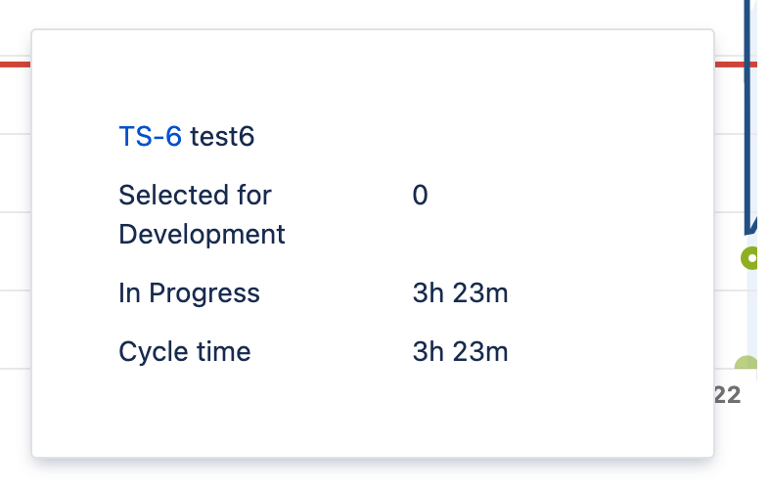Click the dark blue rolling average line
Viewport: 769px width, 491px height.
[749, 117]
